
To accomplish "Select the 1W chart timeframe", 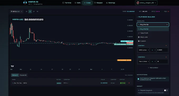I will point(37,11).
